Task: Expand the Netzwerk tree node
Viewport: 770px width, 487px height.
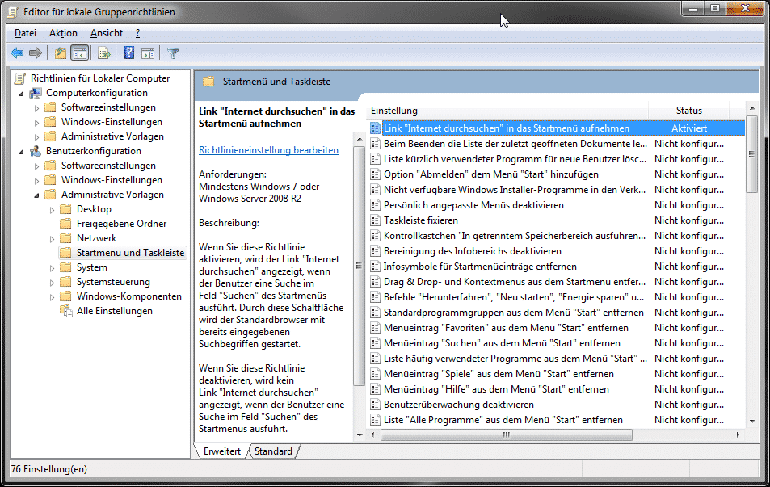Action: coord(52,239)
